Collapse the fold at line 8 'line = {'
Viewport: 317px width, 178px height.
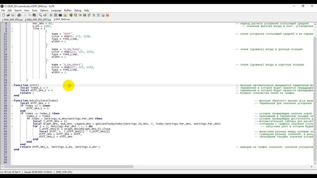pos(12,29)
